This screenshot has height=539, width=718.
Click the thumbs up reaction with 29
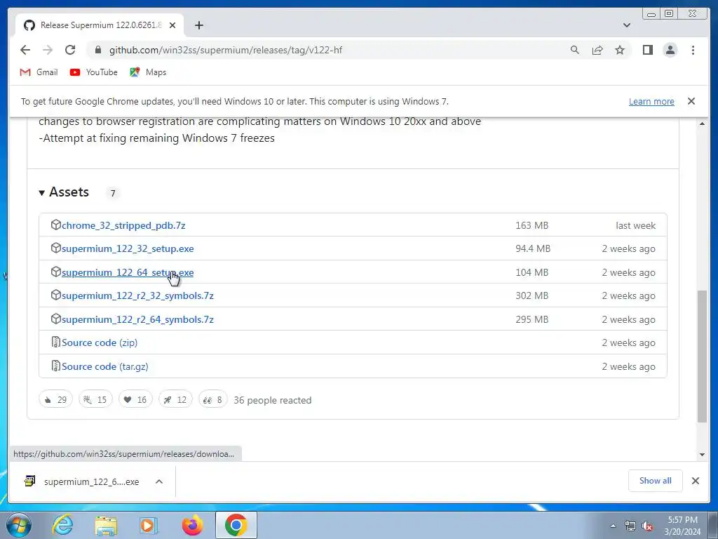(55, 399)
